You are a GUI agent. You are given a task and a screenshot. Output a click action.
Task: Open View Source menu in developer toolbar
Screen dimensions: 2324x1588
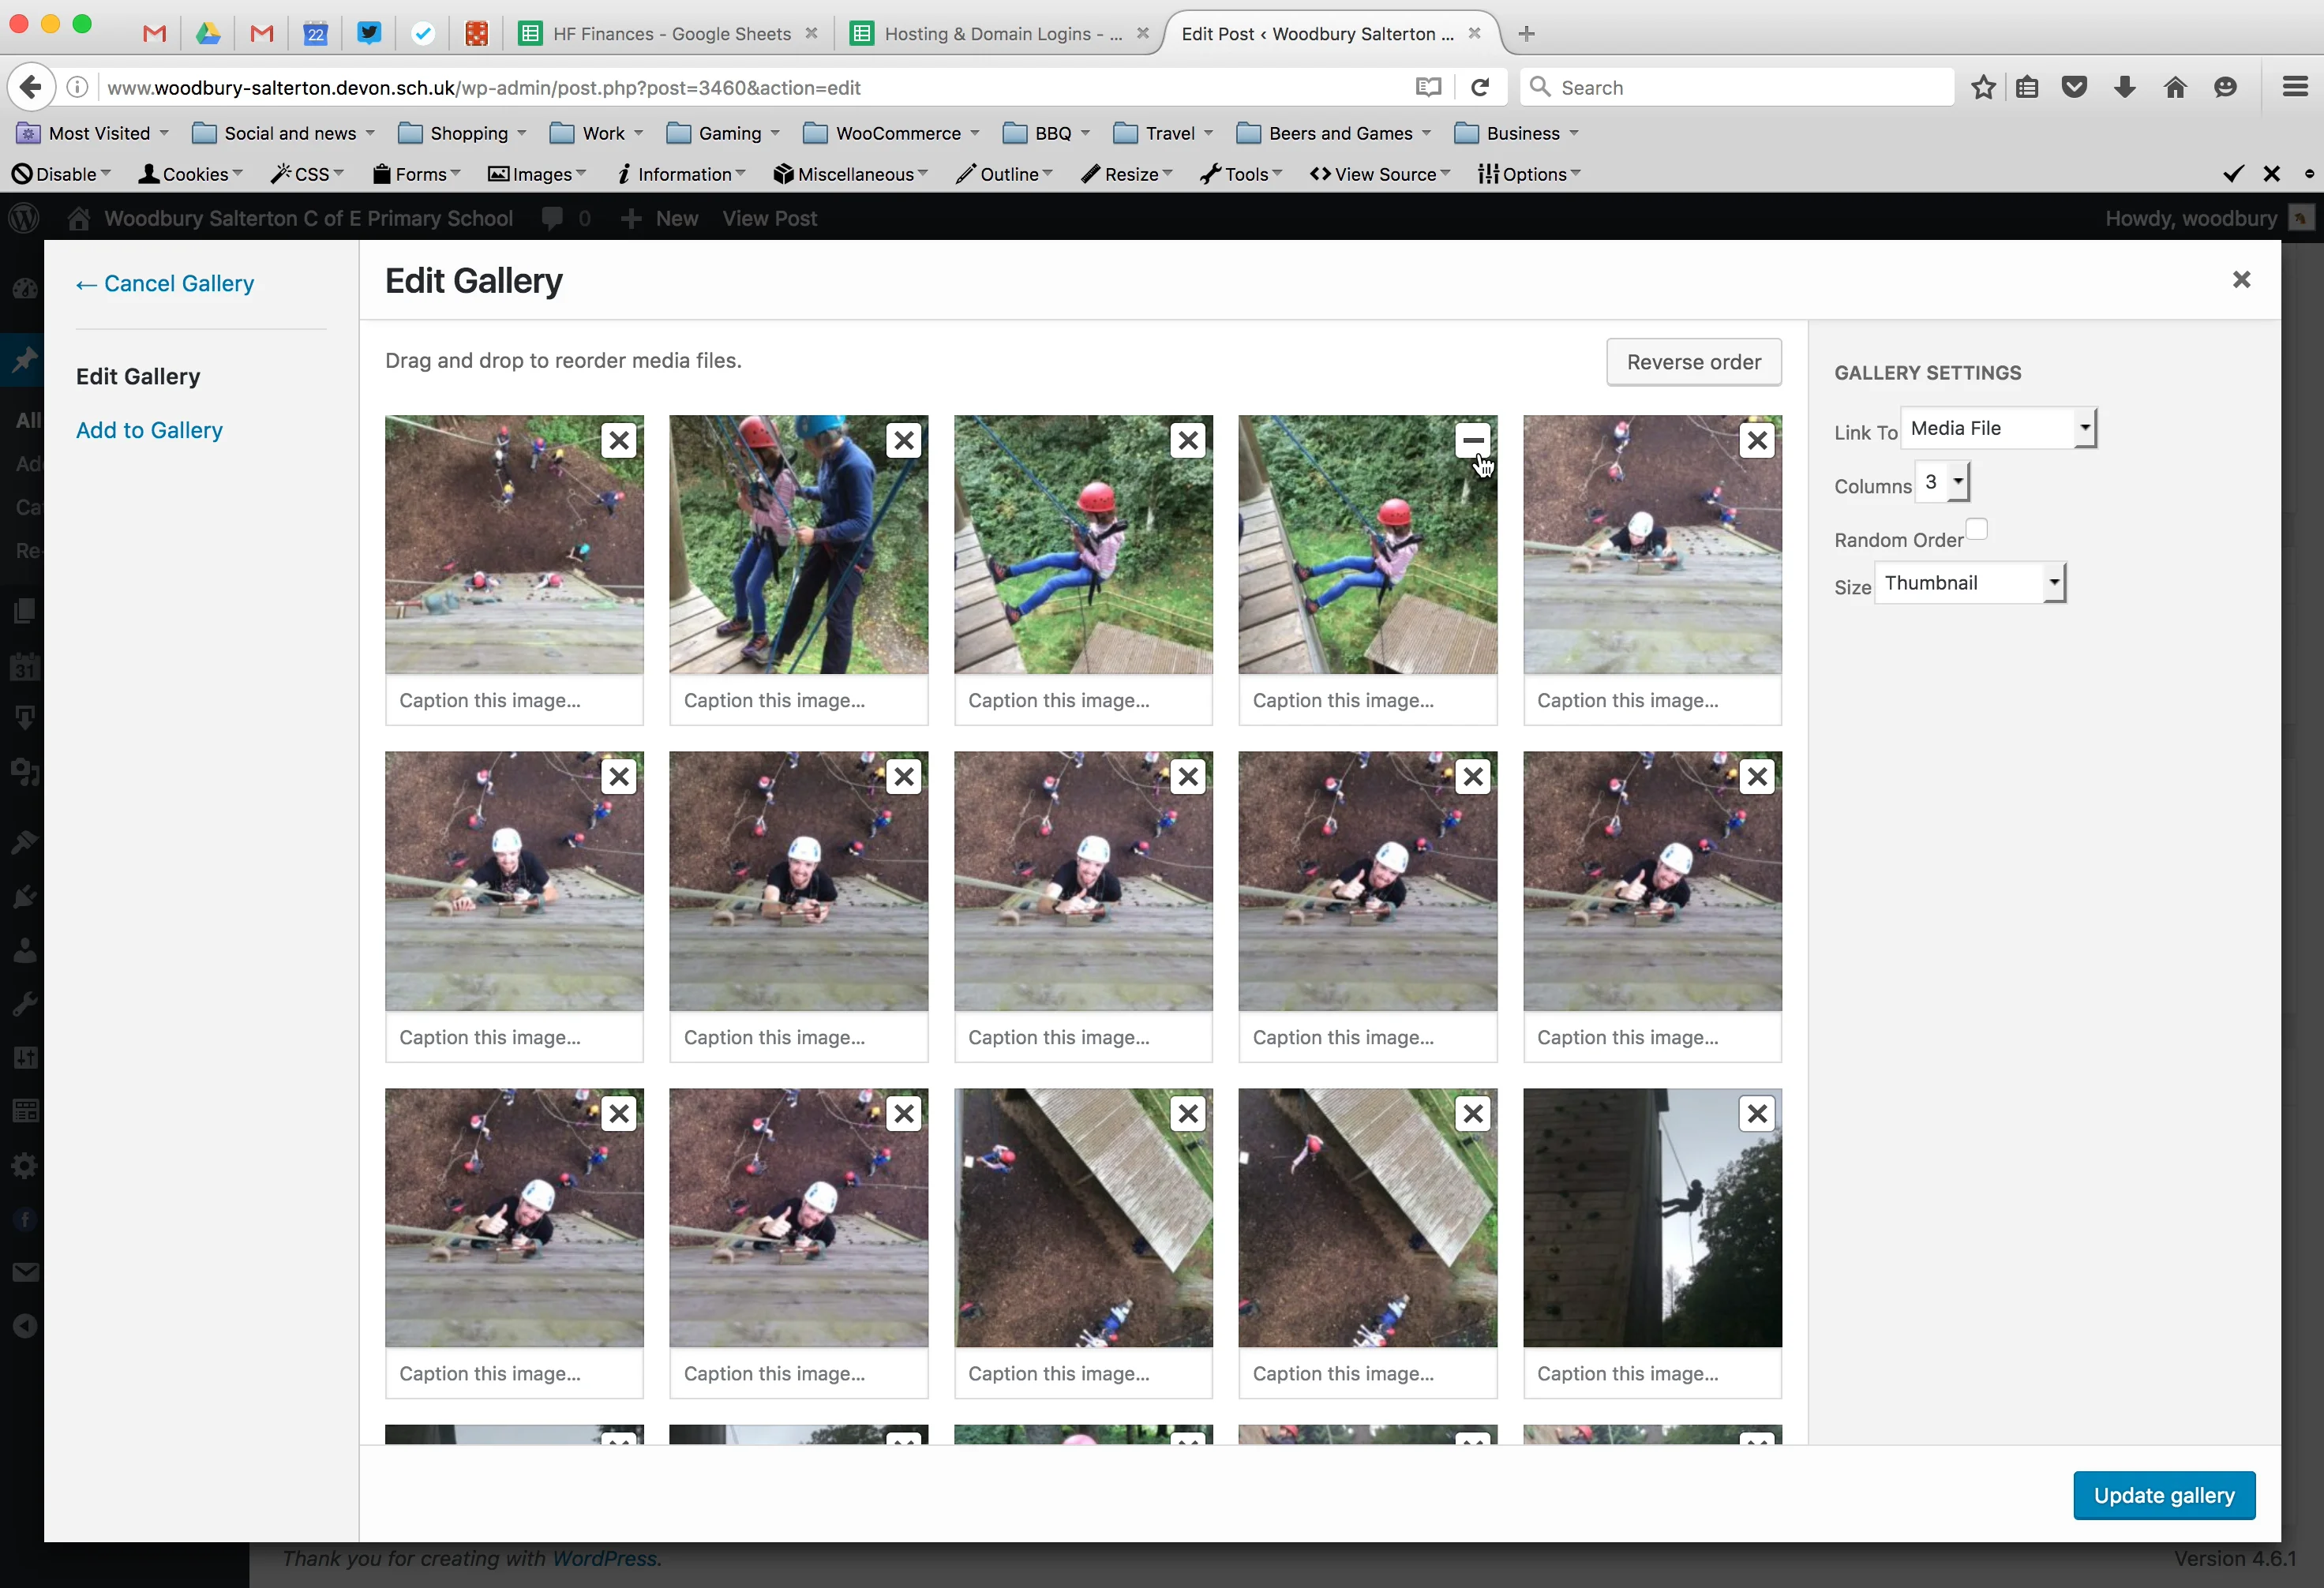tap(1380, 174)
